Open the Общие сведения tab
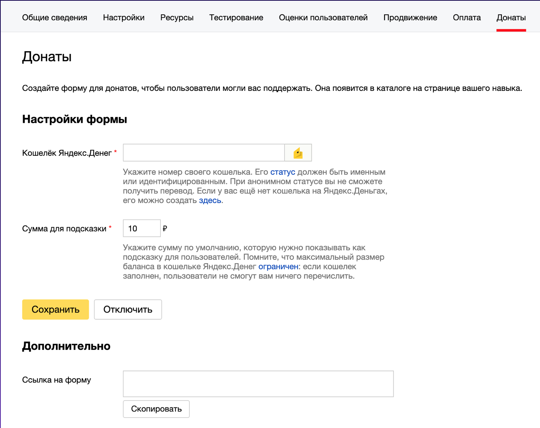This screenshot has width=540, height=428. 55,18
